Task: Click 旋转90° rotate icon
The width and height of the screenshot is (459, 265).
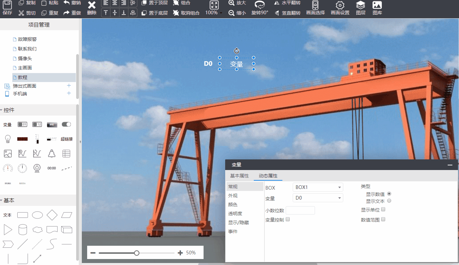Action: tap(260, 5)
